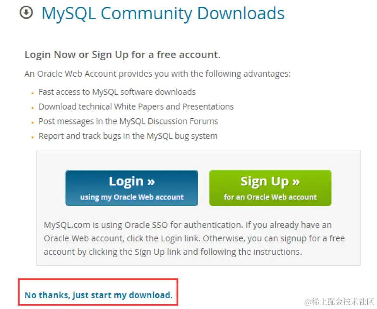
Task: Click the orange bullet before Report and track
Action: 32,137
